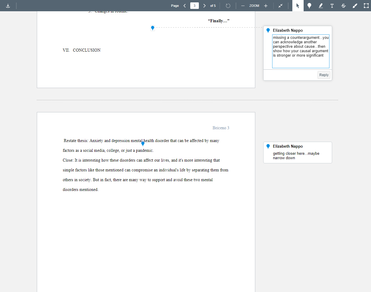Go to the next page
This screenshot has width=371, height=292.
204,6
